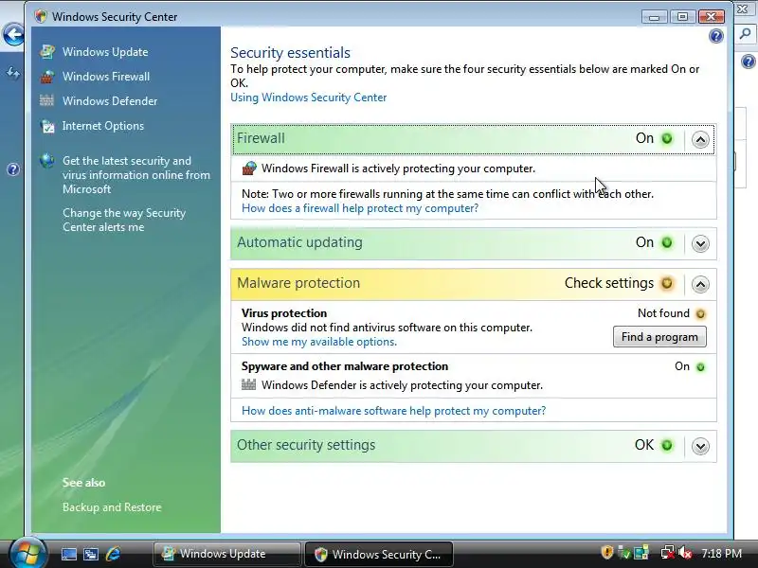Click the search magnifier in the background window
The width and height of the screenshot is (758, 568).
pyautogui.click(x=746, y=34)
